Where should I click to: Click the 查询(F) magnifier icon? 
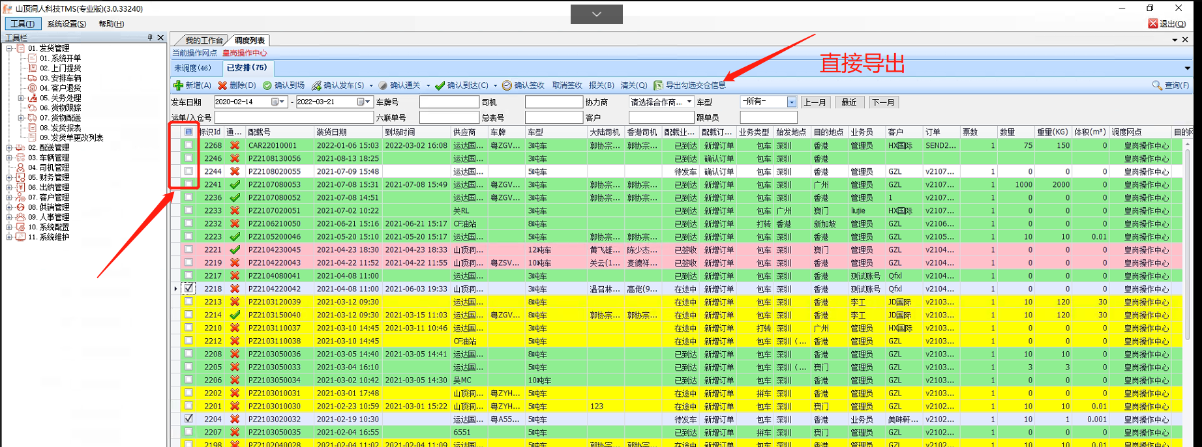[x=1157, y=85]
